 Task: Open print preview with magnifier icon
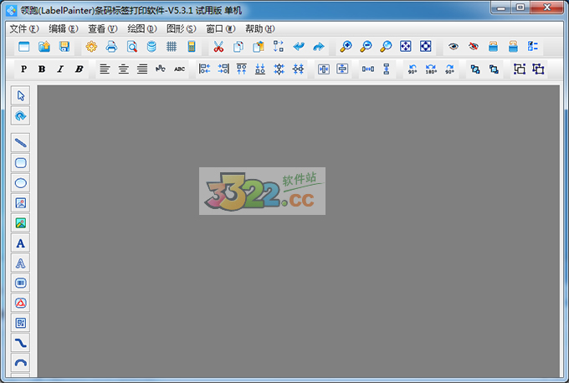131,47
